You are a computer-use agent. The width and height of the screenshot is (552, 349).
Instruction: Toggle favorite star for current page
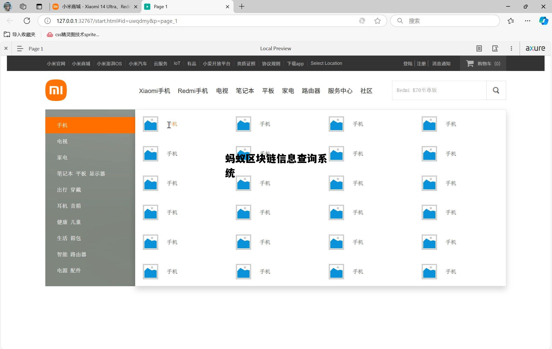(x=377, y=21)
